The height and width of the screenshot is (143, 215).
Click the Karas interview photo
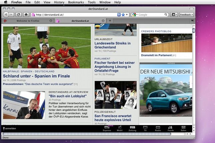click(x=24, y=105)
